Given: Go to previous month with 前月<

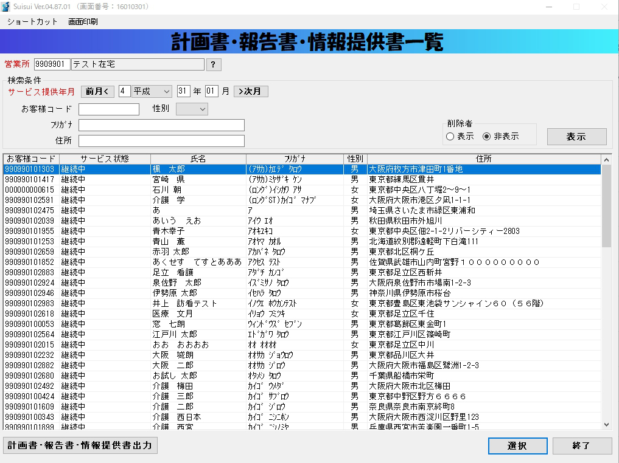Looking at the screenshot, I should [97, 91].
